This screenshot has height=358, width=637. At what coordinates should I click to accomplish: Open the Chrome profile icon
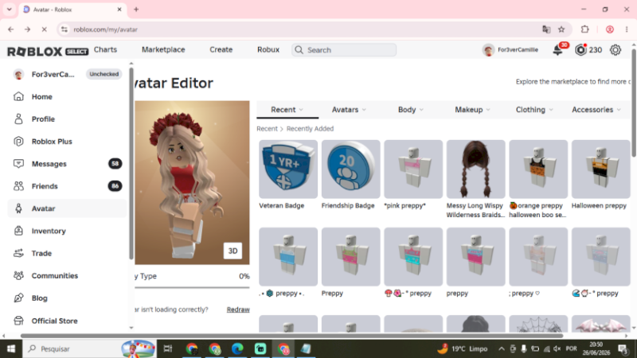tap(609, 29)
